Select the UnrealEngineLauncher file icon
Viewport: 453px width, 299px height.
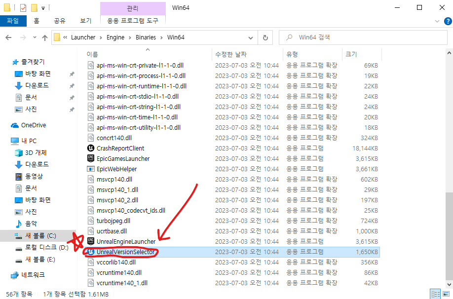tap(91, 241)
